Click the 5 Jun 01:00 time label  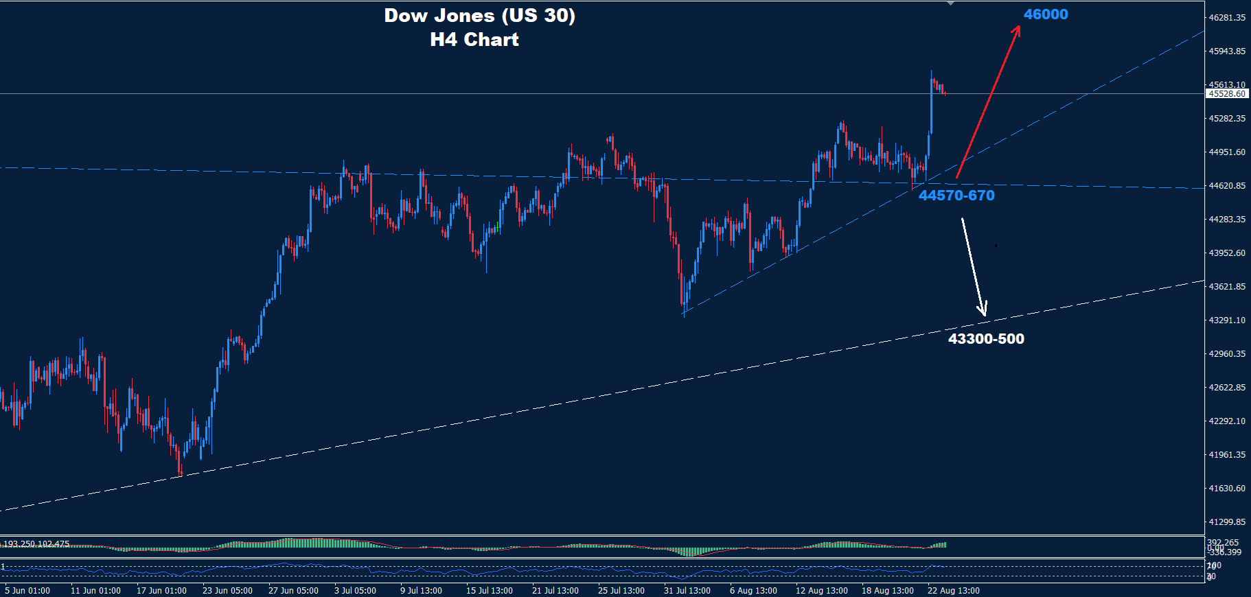27,591
